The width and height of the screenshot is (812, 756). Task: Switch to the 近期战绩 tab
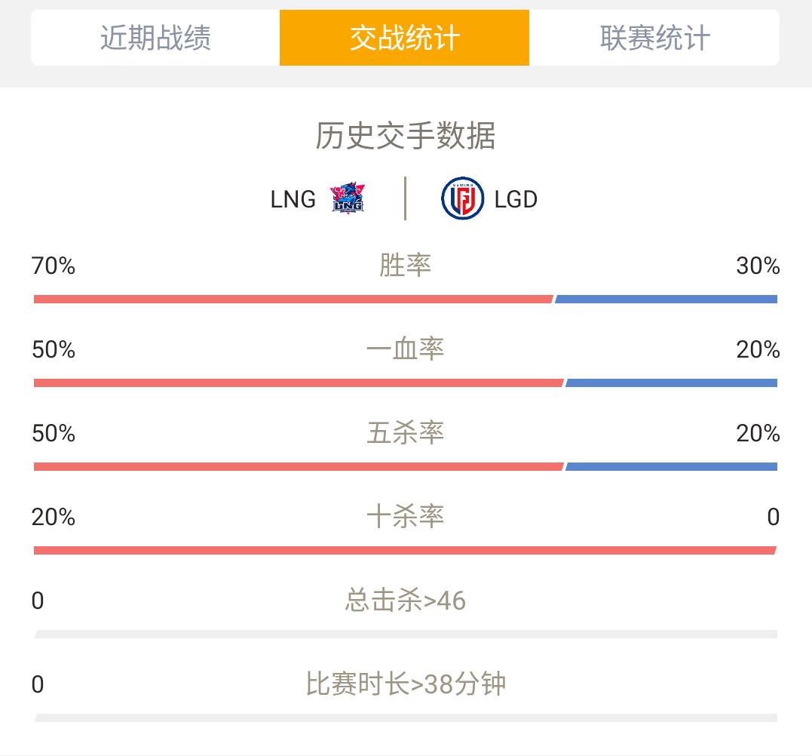tap(155, 38)
